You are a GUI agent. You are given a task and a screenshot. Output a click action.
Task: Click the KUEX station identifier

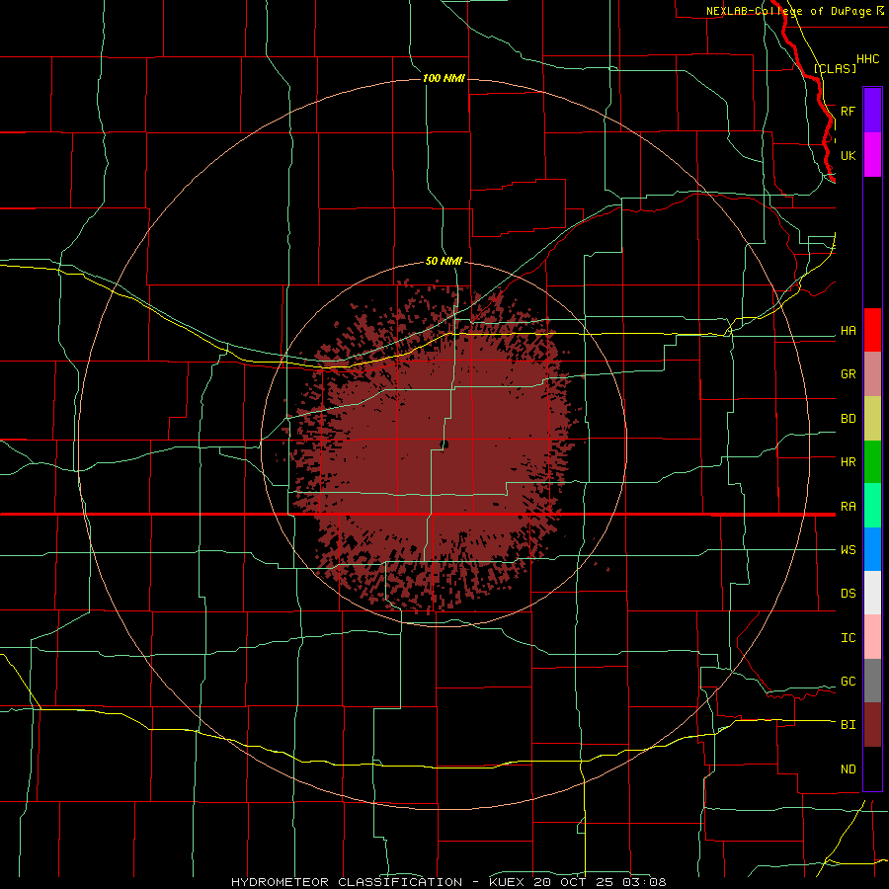coord(509,882)
